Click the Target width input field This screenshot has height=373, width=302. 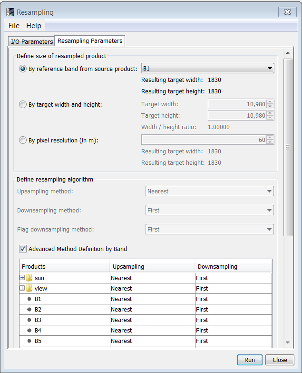237,104
